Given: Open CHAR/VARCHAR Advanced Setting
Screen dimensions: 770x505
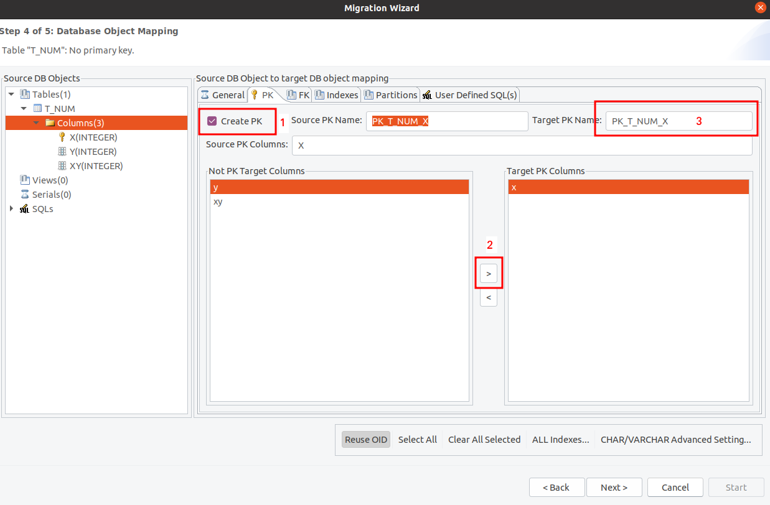Looking at the screenshot, I should pos(675,440).
